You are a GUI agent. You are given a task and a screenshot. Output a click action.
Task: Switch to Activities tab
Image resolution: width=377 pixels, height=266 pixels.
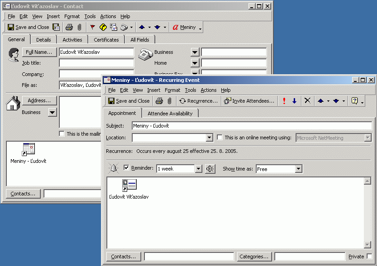coord(72,40)
